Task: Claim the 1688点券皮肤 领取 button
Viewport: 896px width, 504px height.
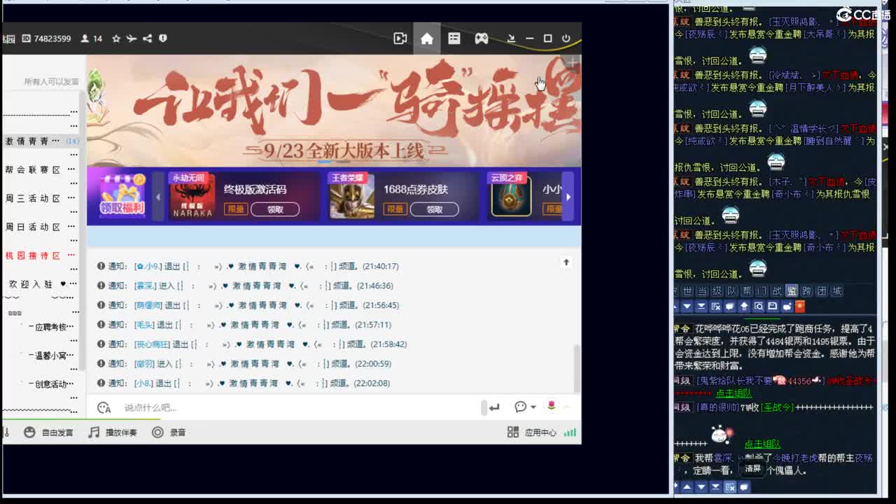Action: click(434, 209)
